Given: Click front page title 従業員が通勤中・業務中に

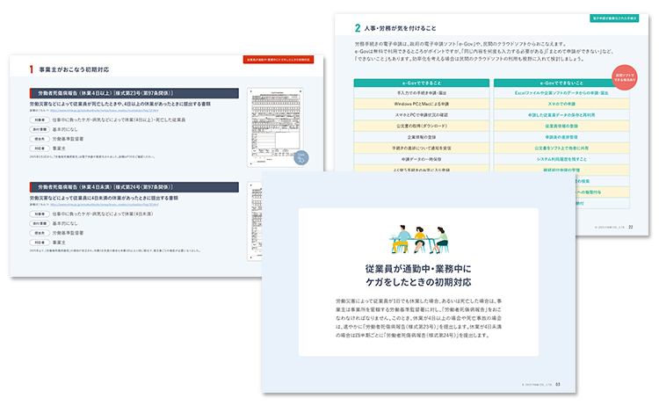Looking at the screenshot, I should click(x=418, y=269).
